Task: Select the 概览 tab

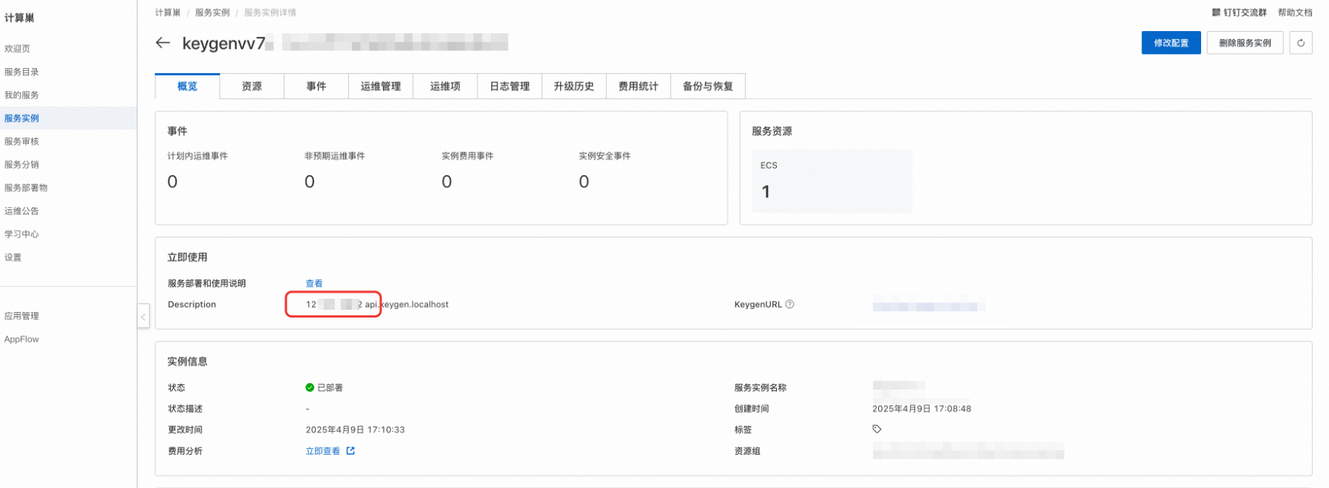Action: 187,86
